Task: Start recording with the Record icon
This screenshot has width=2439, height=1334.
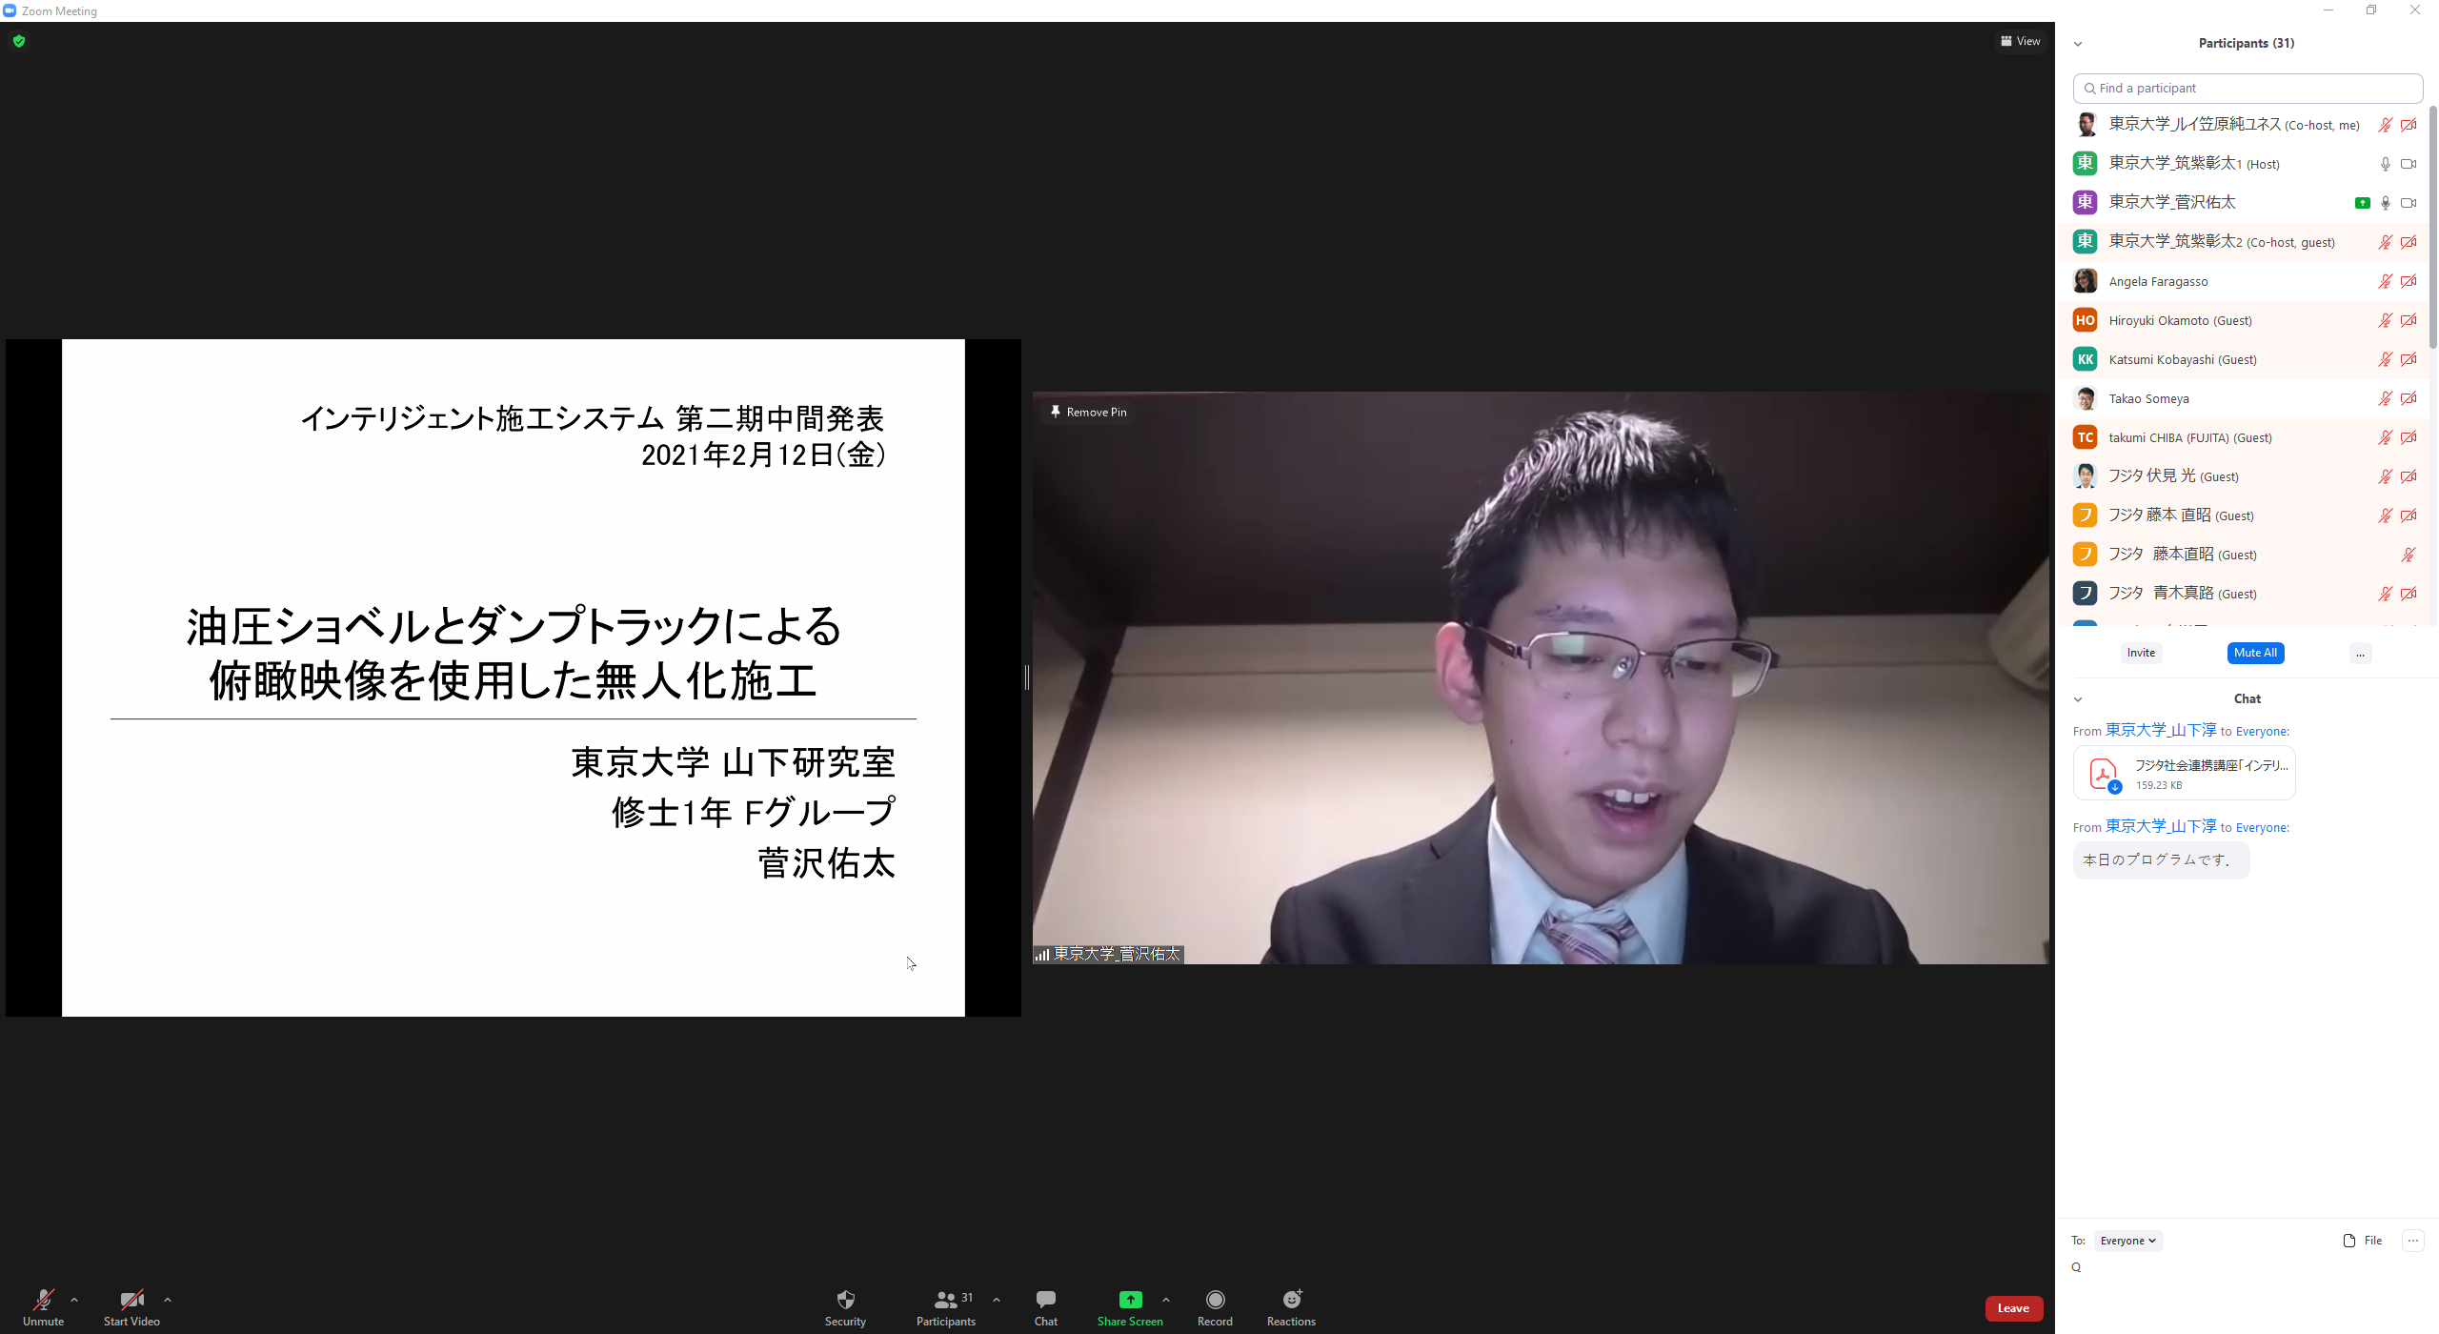Action: click(x=1215, y=1300)
